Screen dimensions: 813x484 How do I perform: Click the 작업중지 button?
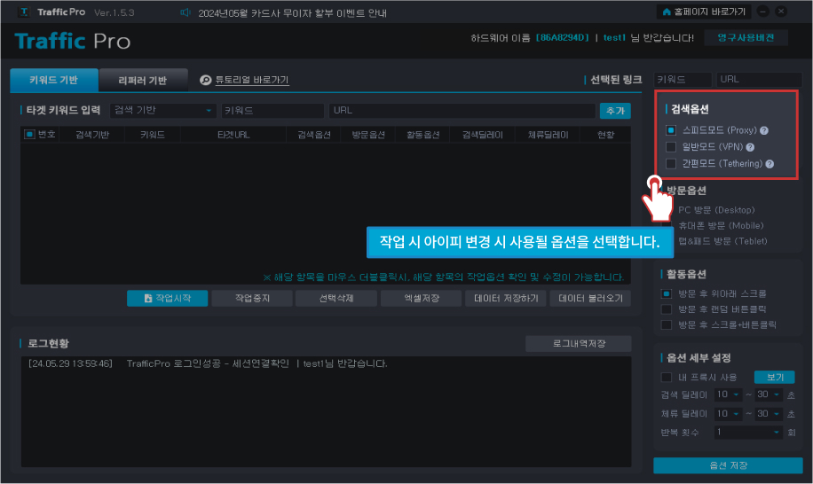[252, 298]
